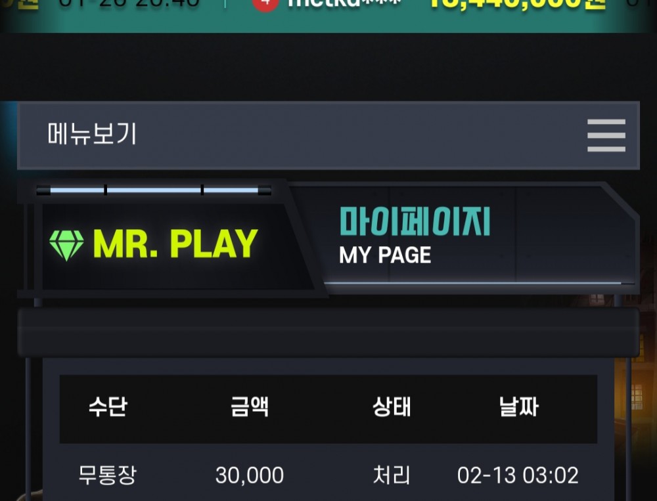Select the 무통장 method cell
This screenshot has width=657, height=501.
click(108, 475)
